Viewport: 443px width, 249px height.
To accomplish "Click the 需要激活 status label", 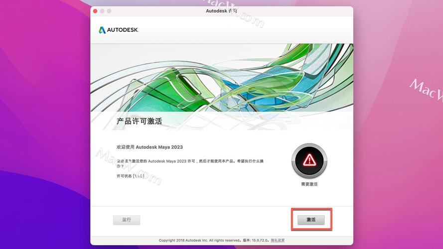I will click(x=309, y=184).
